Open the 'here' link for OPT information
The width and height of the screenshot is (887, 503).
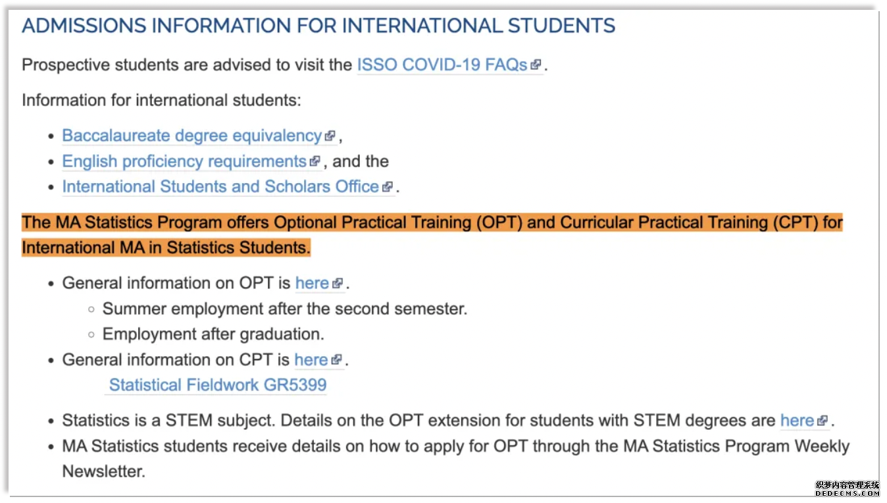click(312, 283)
